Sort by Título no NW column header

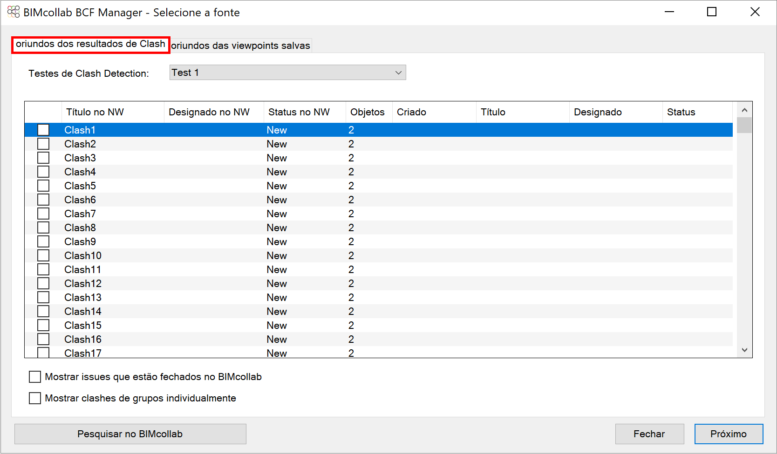[x=113, y=112]
